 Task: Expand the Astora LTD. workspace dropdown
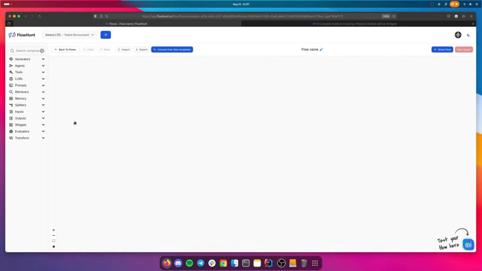click(x=70, y=35)
